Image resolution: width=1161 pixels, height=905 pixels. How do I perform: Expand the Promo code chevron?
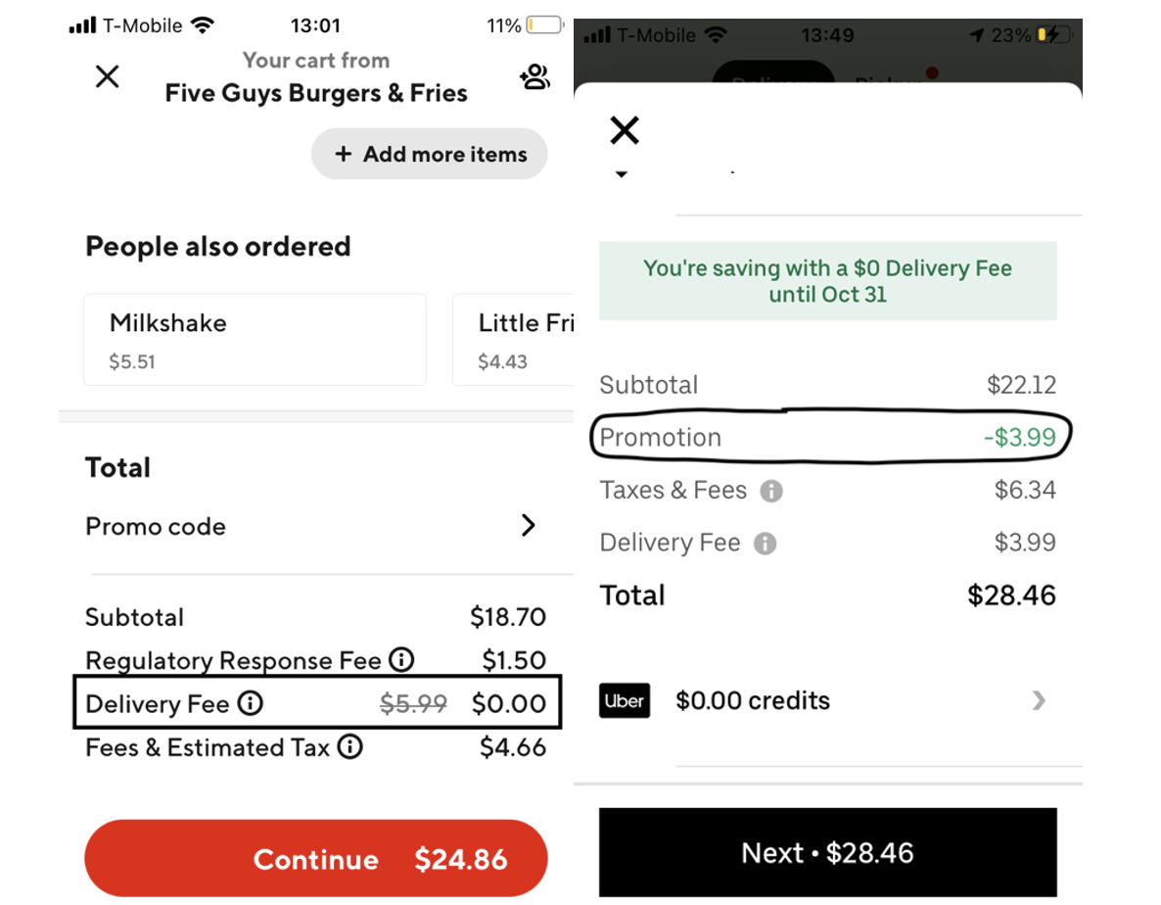coord(529,526)
